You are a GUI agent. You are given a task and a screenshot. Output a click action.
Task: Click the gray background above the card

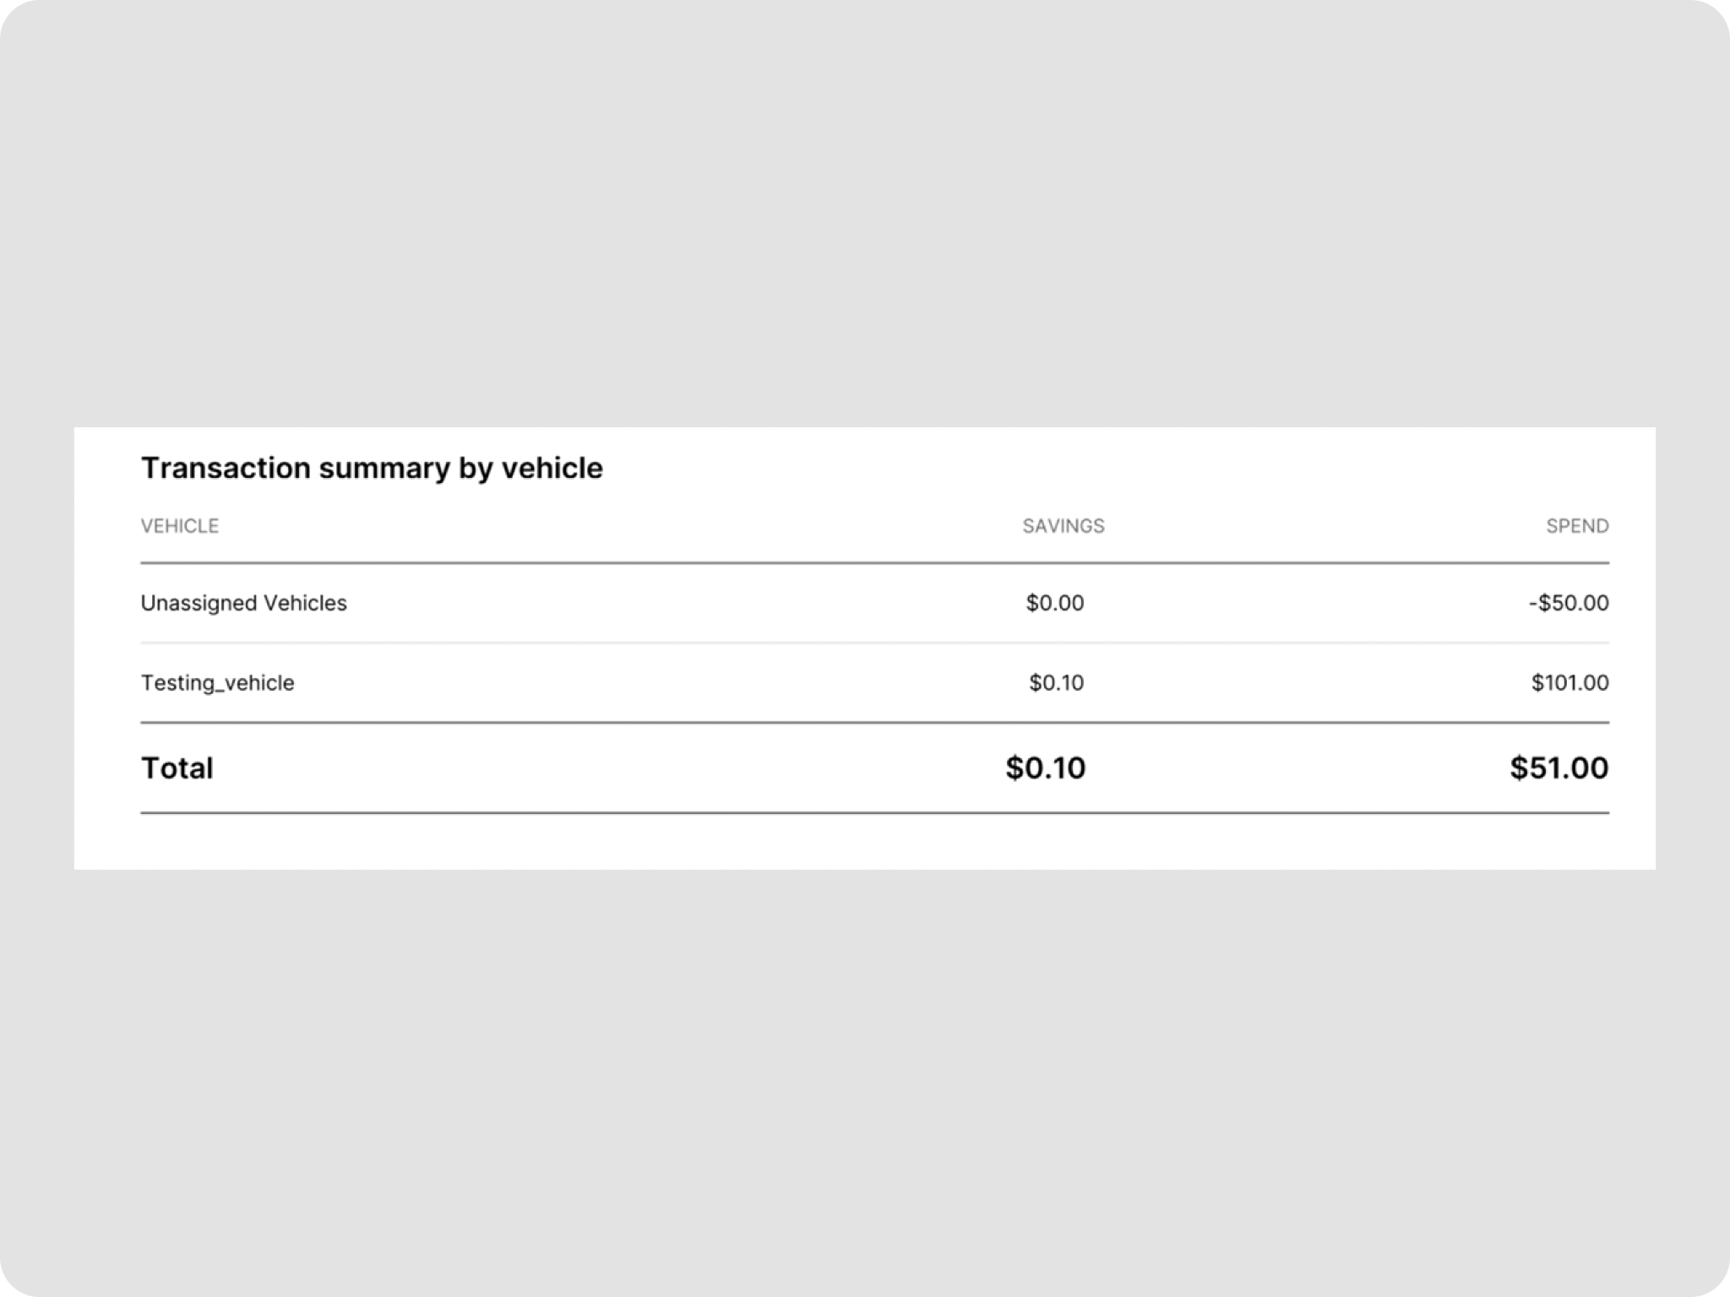[x=865, y=211]
